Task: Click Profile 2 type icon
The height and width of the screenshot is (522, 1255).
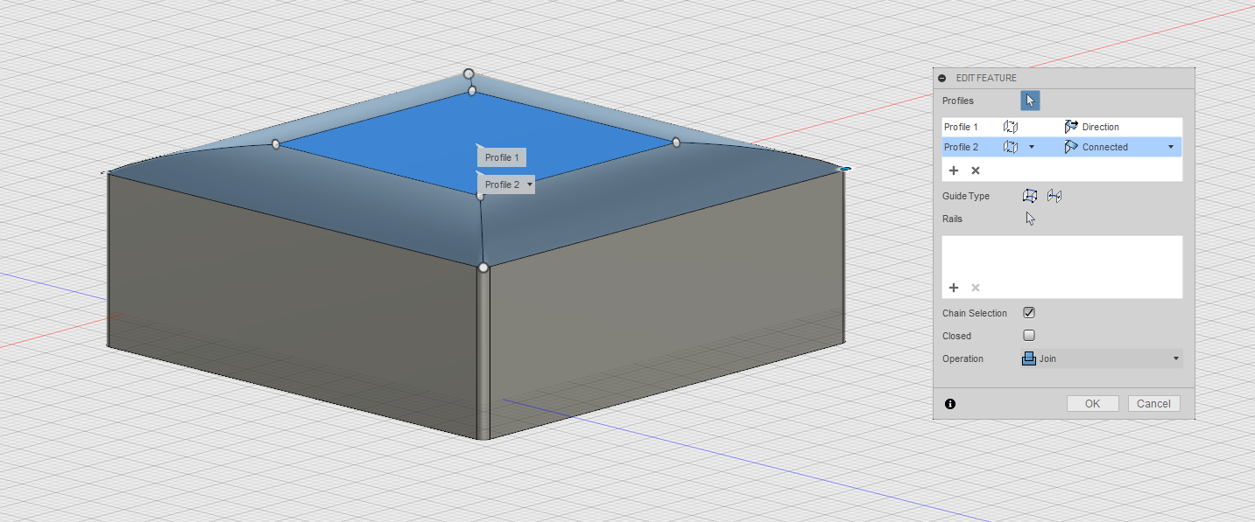Action: (1010, 147)
